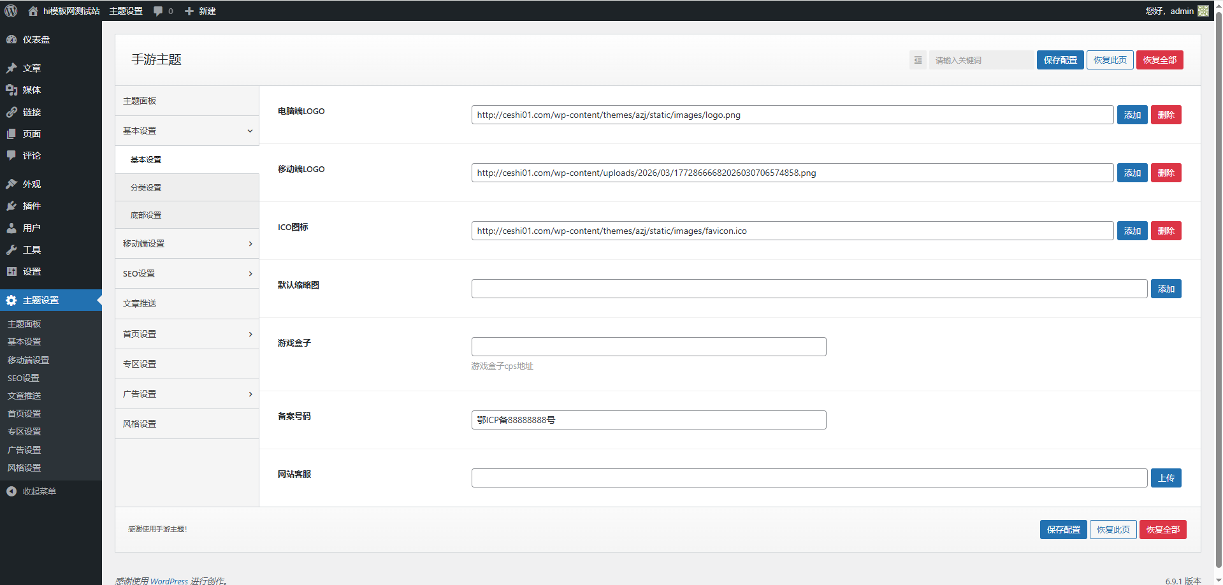Click 删除 button for 电脑端LOGO
1223x585 pixels.
tap(1166, 115)
